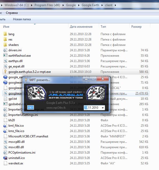Select the file name wavdest.ax
This screenshot has width=159, height=170.
pyautogui.click(x=16, y=163)
